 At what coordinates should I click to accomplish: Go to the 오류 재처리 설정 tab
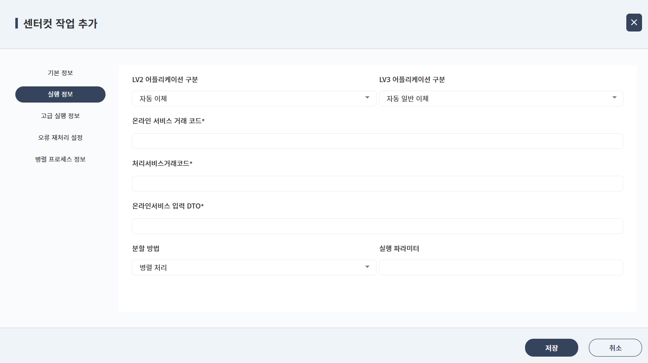60,137
